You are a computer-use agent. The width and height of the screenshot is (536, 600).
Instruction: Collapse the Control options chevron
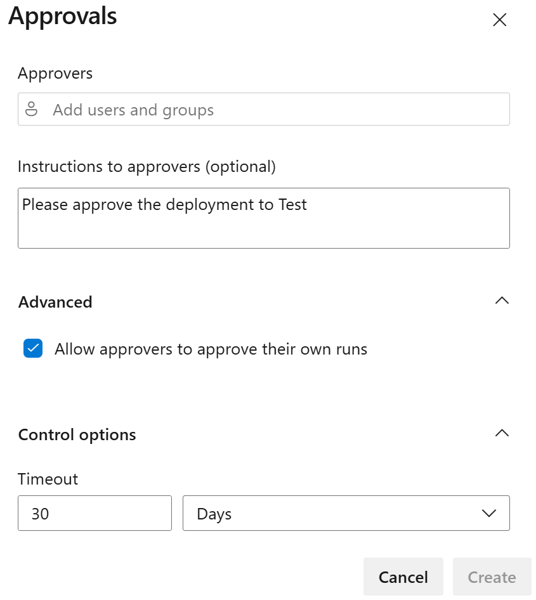(502, 433)
